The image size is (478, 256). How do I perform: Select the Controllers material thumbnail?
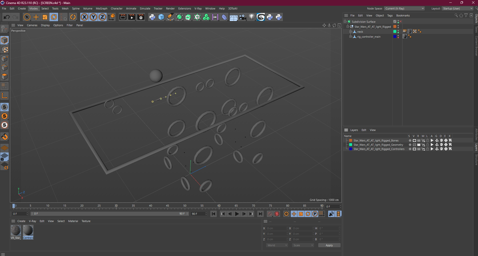click(28, 230)
